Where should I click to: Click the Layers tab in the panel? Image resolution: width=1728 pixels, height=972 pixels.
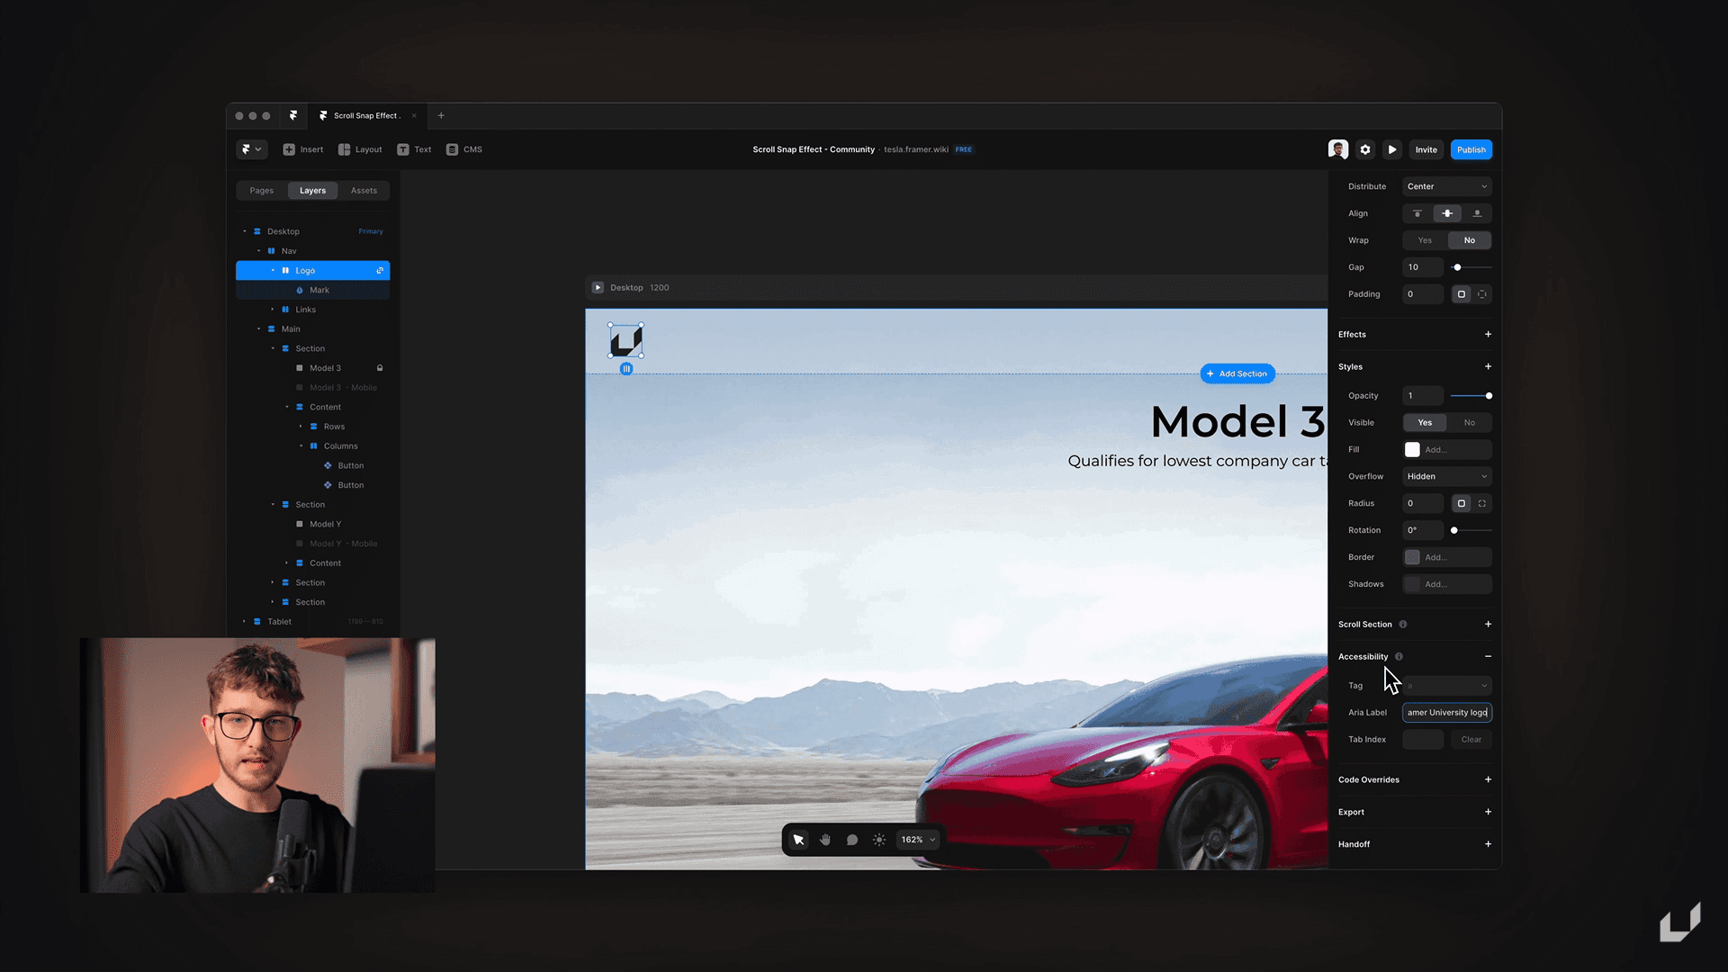[312, 189]
